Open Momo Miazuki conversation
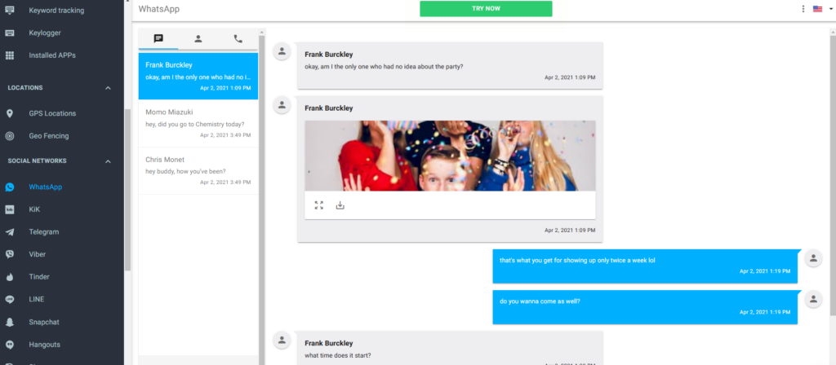This screenshot has height=365, width=836. [198, 124]
